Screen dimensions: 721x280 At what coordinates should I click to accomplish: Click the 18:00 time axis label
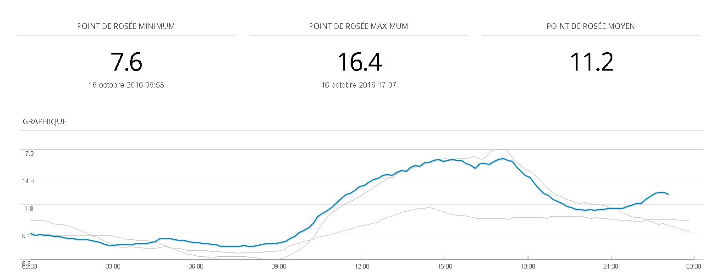[528, 266]
